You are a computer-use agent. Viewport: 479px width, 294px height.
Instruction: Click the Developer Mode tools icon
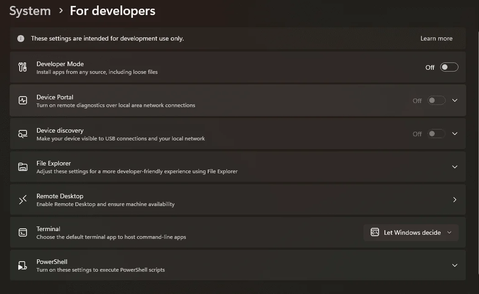[x=23, y=67]
